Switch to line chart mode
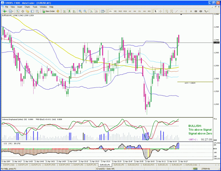Image resolution: width=221 pixels, height=171 pixels. coord(74,11)
